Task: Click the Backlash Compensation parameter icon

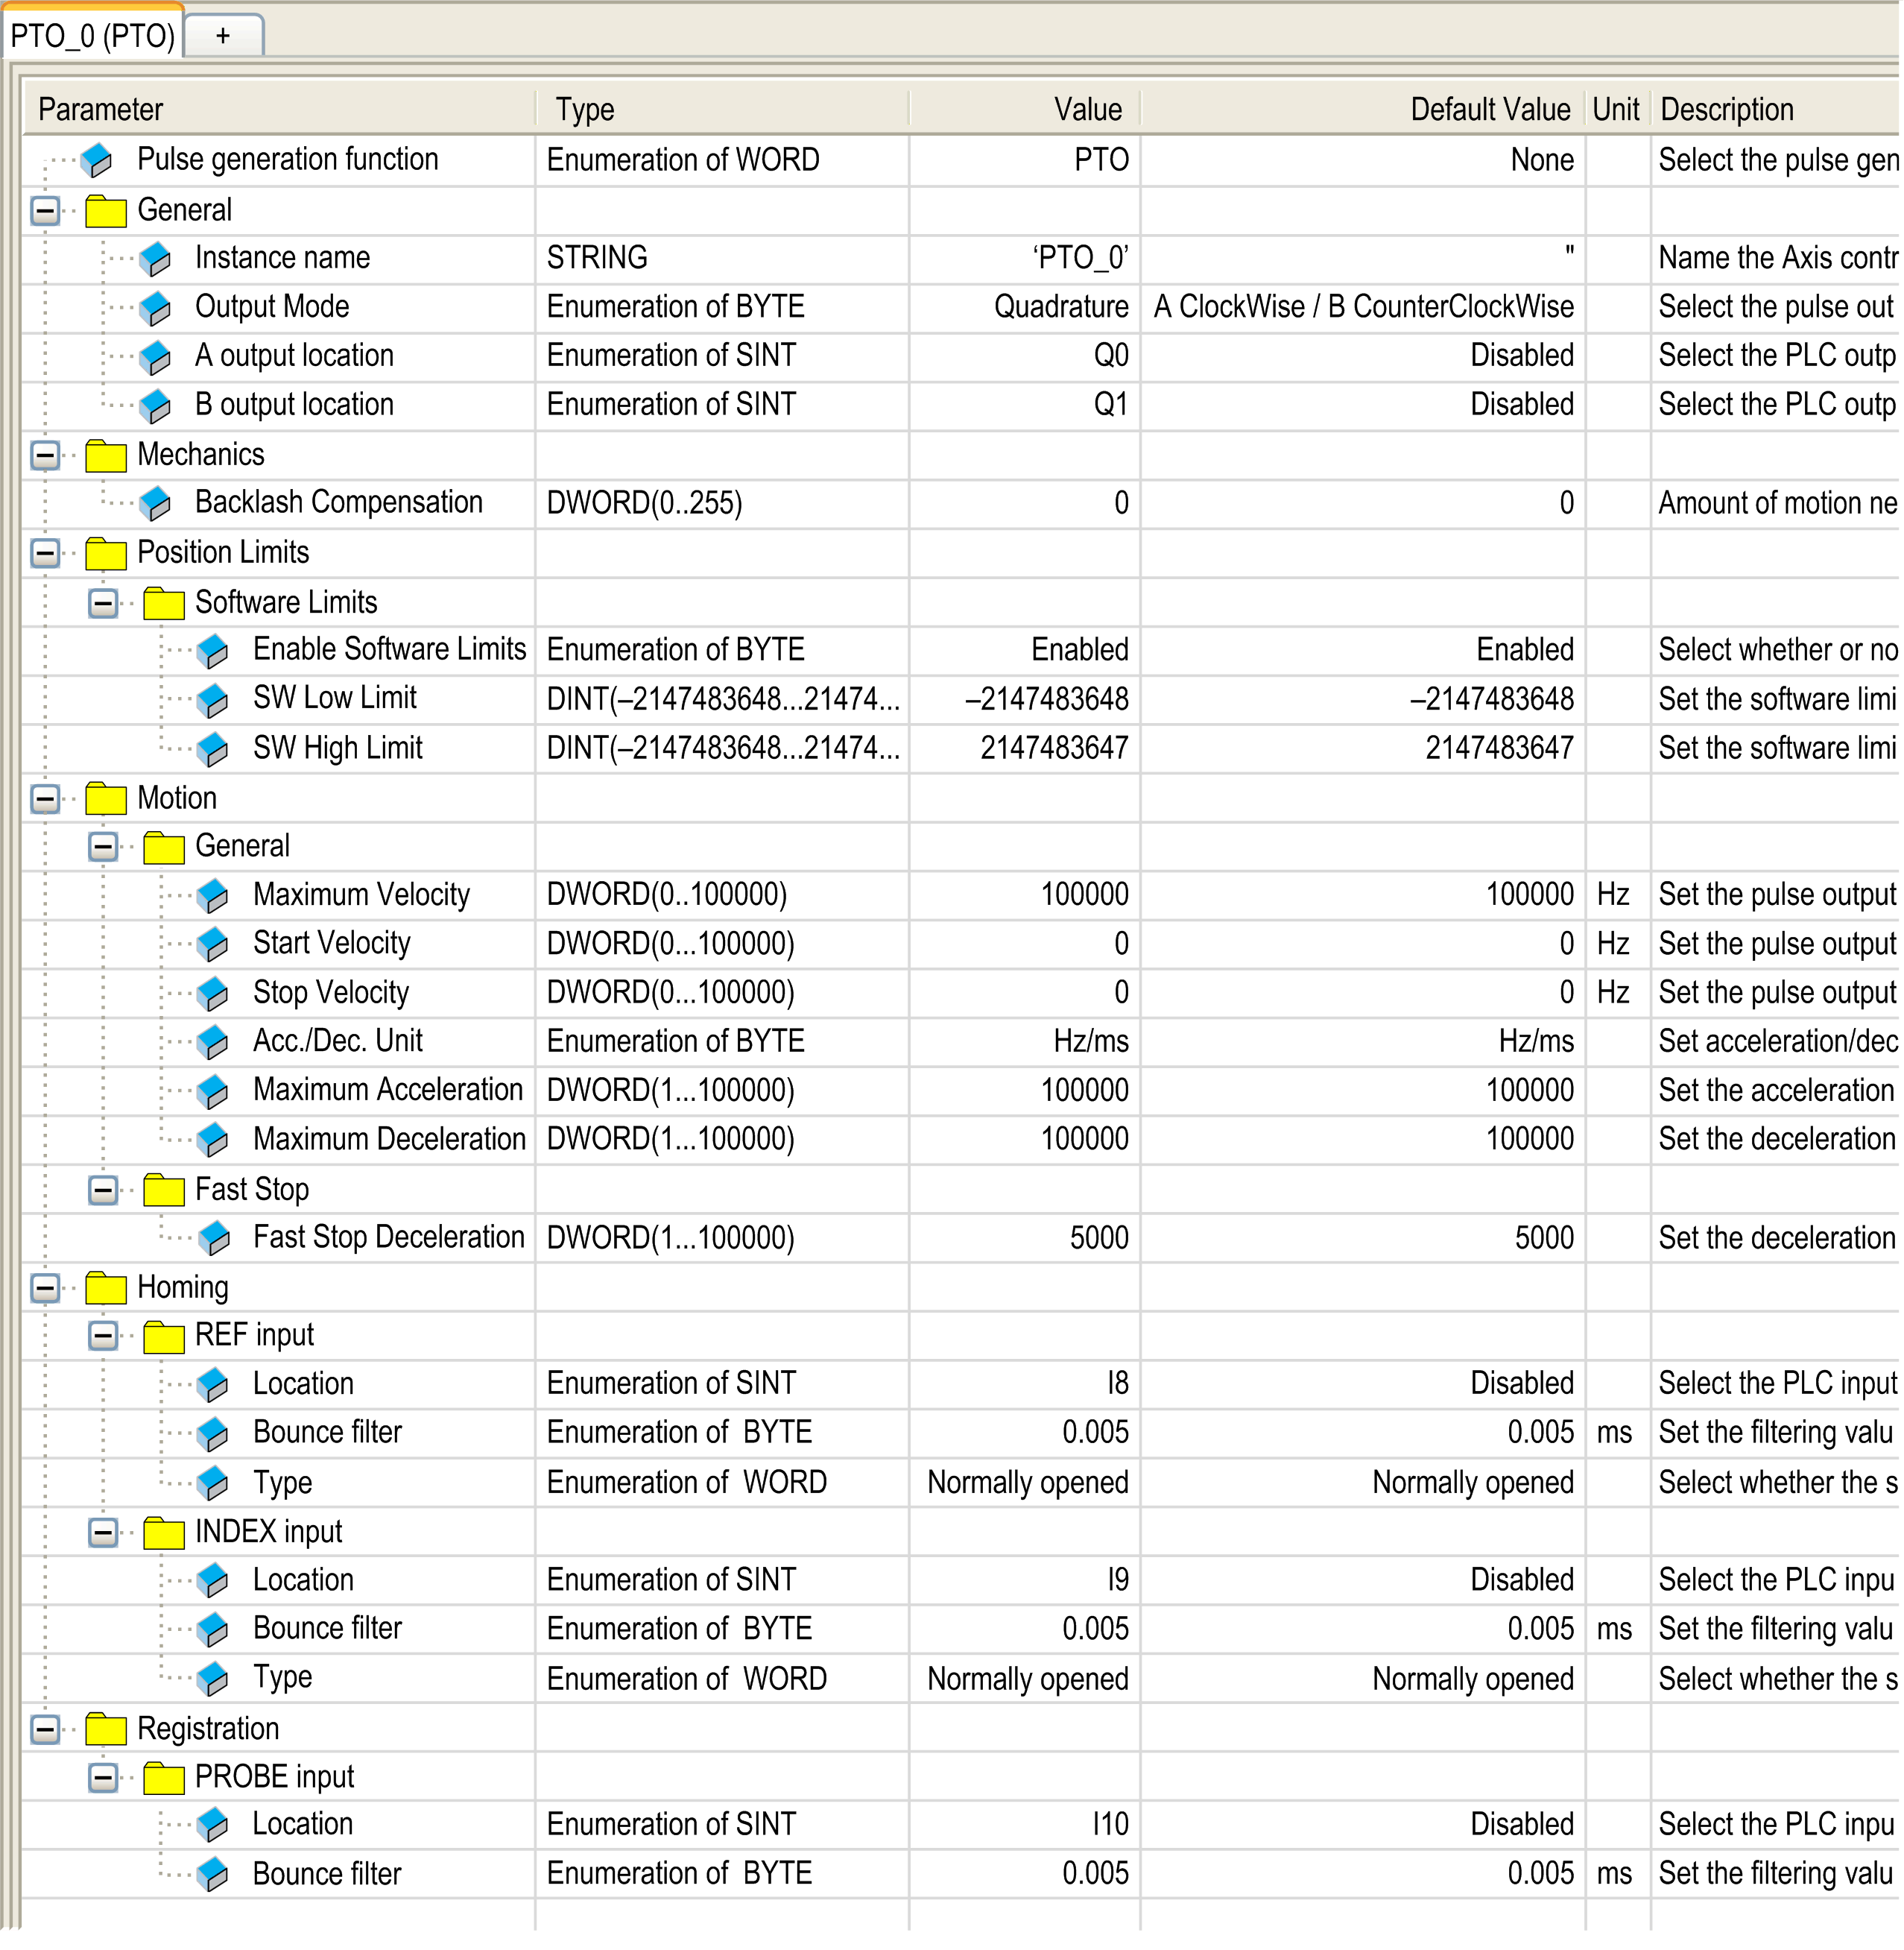Action: pos(155,502)
